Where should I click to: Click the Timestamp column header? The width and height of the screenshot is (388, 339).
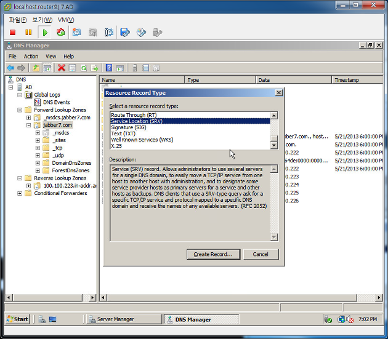357,80
